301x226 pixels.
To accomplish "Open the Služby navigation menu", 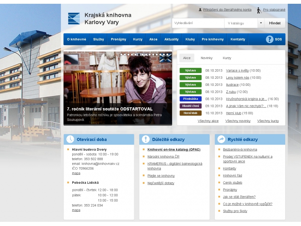I will click(x=99, y=39).
